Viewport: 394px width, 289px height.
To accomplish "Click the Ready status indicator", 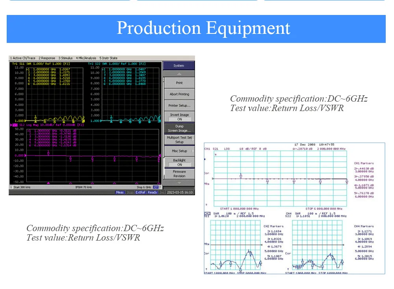I will tap(152, 192).
